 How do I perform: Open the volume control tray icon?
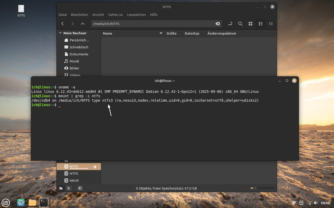(x=316, y=203)
